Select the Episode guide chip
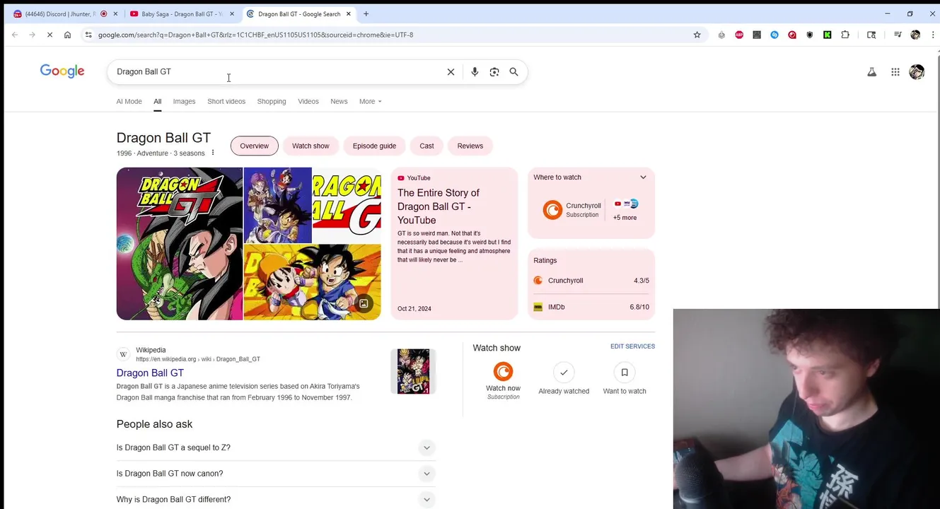This screenshot has height=509, width=940. click(x=374, y=146)
